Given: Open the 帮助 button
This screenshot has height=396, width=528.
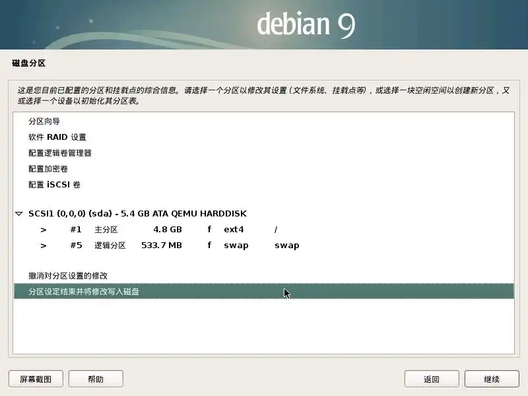Looking at the screenshot, I should 96,379.
